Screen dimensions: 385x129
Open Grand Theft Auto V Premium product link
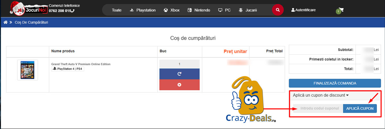81,64
